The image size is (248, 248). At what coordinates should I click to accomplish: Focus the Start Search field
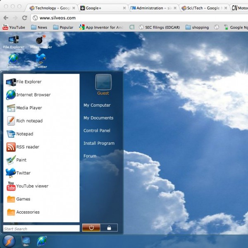click(x=41, y=229)
